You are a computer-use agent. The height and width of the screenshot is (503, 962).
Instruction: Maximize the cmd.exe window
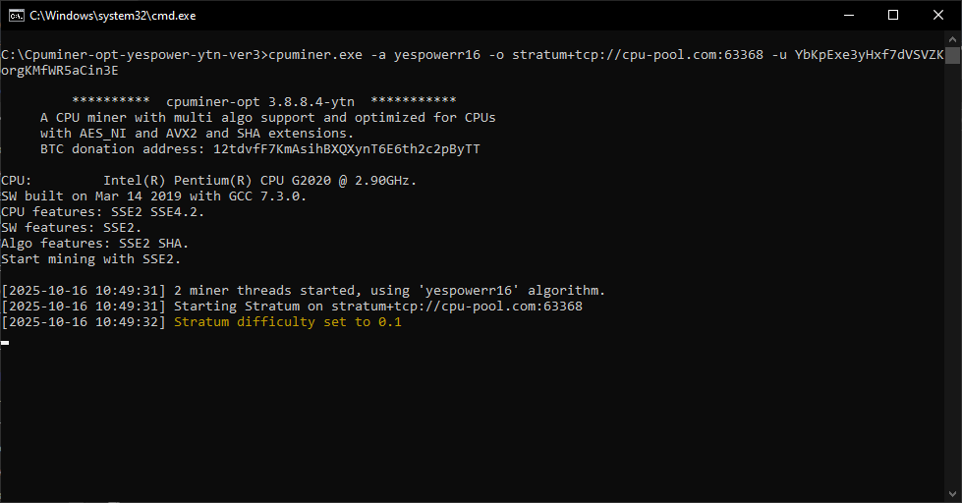coord(893,16)
